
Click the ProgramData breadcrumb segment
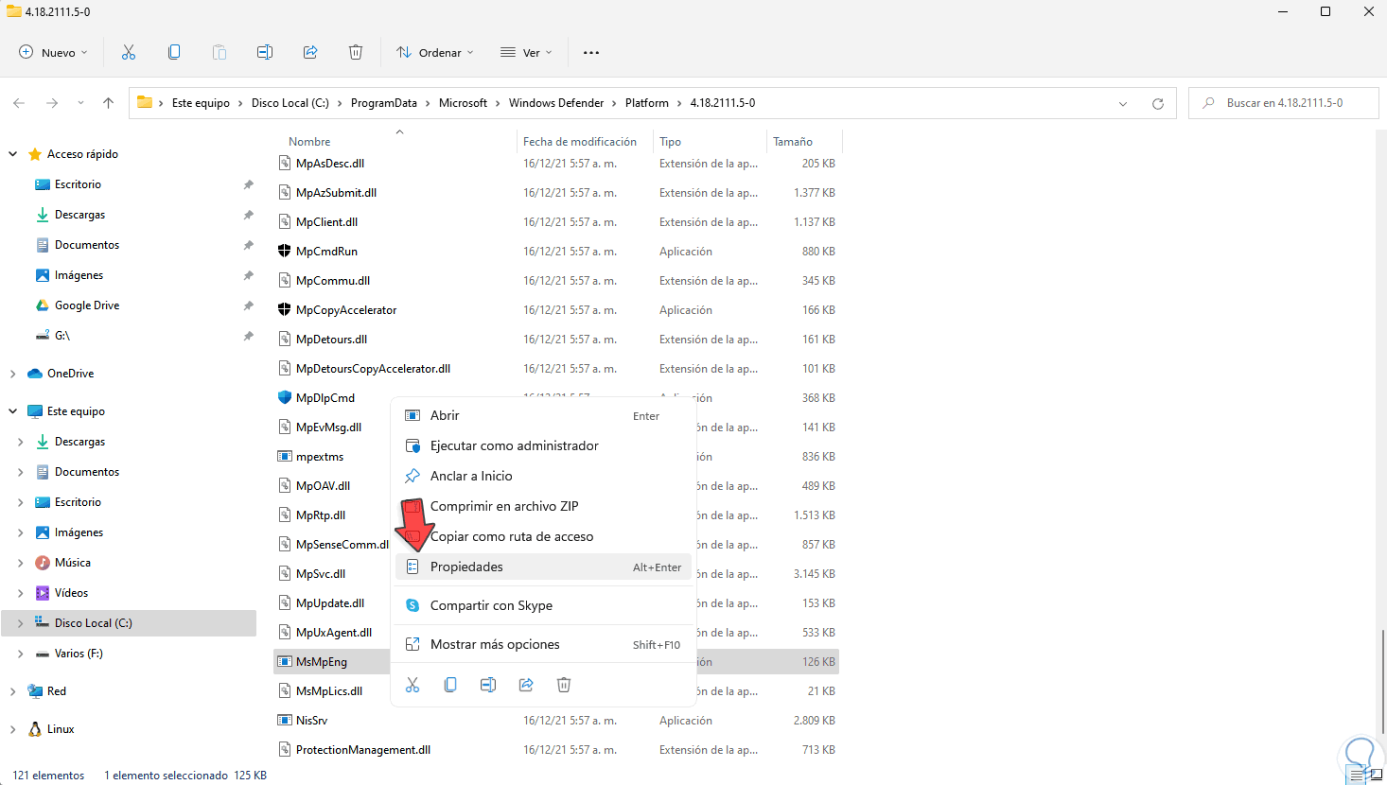coord(384,103)
